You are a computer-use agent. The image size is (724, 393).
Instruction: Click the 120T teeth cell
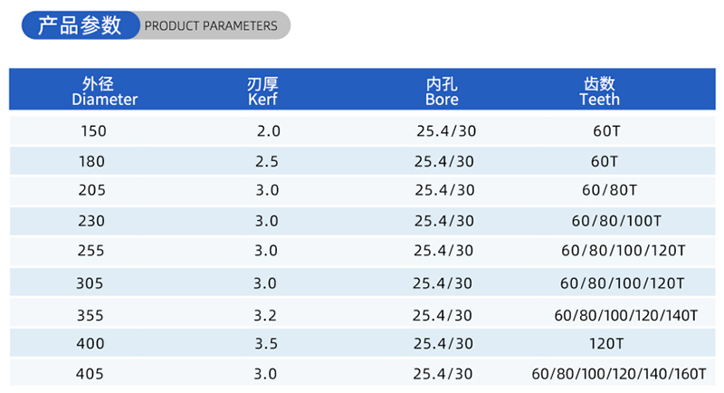605,344
